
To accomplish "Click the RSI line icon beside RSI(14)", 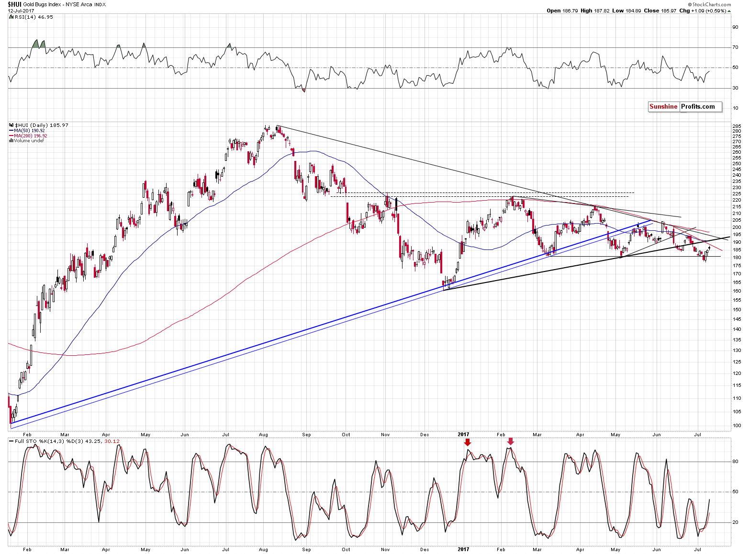I will tap(11, 17).
